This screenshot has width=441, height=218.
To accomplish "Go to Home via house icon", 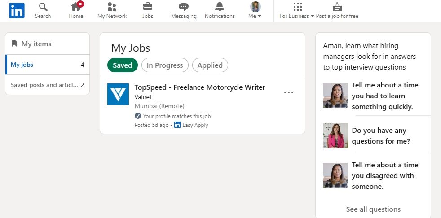I will (x=76, y=7).
